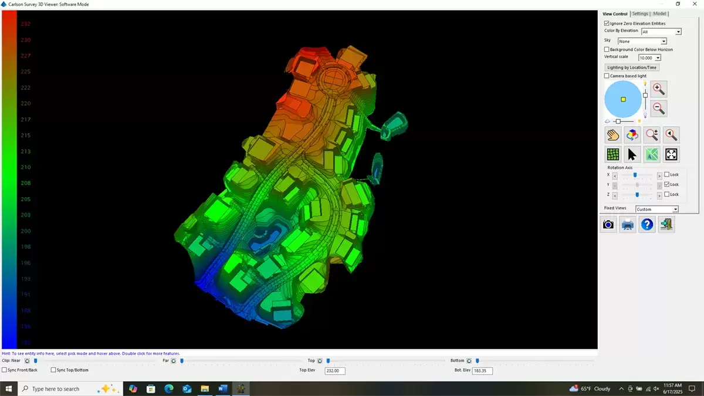The height and width of the screenshot is (396, 704).
Task: Click the Top Elev input field
Action: pos(335,371)
